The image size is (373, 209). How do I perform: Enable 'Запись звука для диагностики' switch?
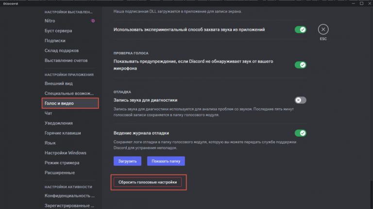(x=300, y=100)
